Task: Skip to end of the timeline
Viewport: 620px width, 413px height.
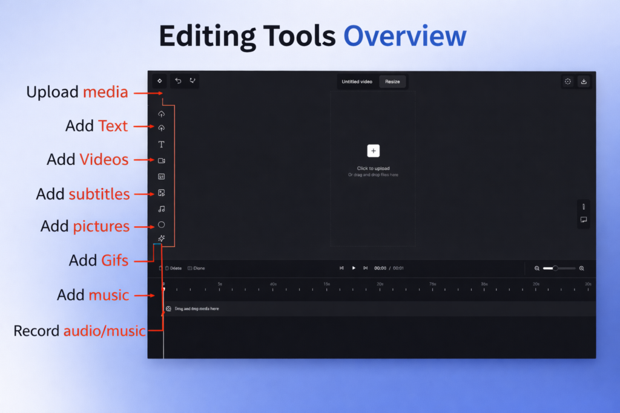Action: point(365,268)
